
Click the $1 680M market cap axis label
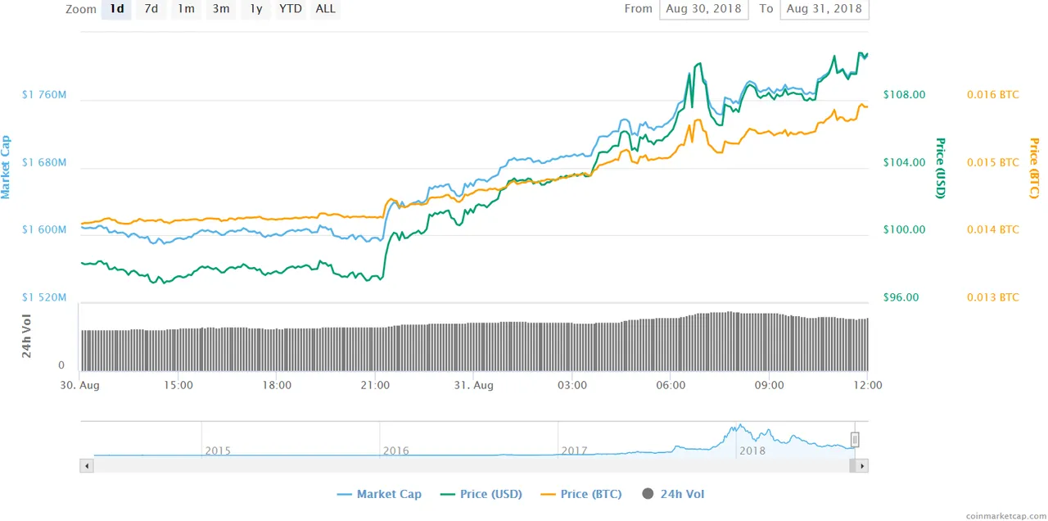coord(44,162)
